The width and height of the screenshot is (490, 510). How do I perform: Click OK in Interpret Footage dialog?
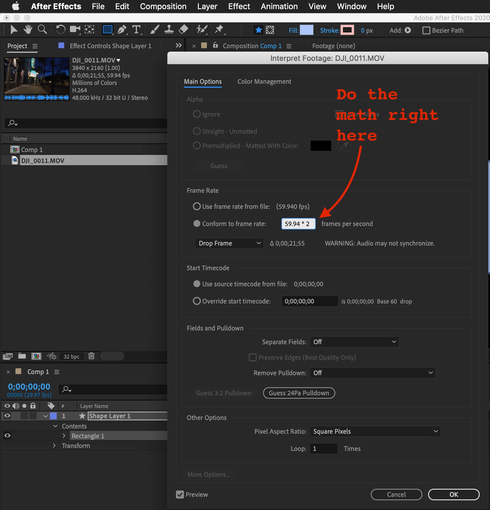pyautogui.click(x=454, y=495)
